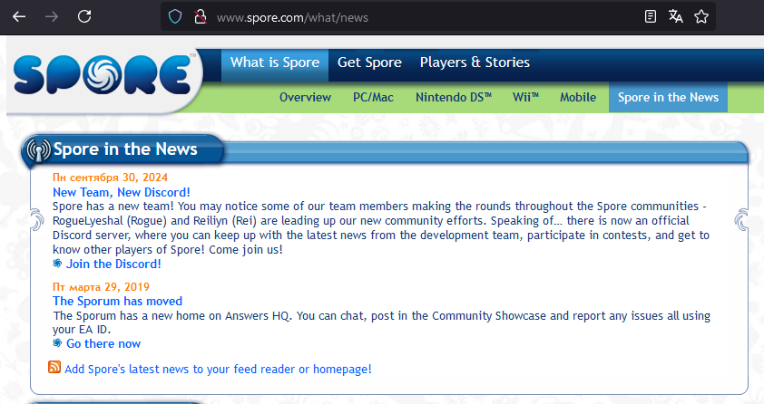Select the Mobile submenu item
Image resolution: width=764 pixels, height=404 pixels.
pos(578,97)
